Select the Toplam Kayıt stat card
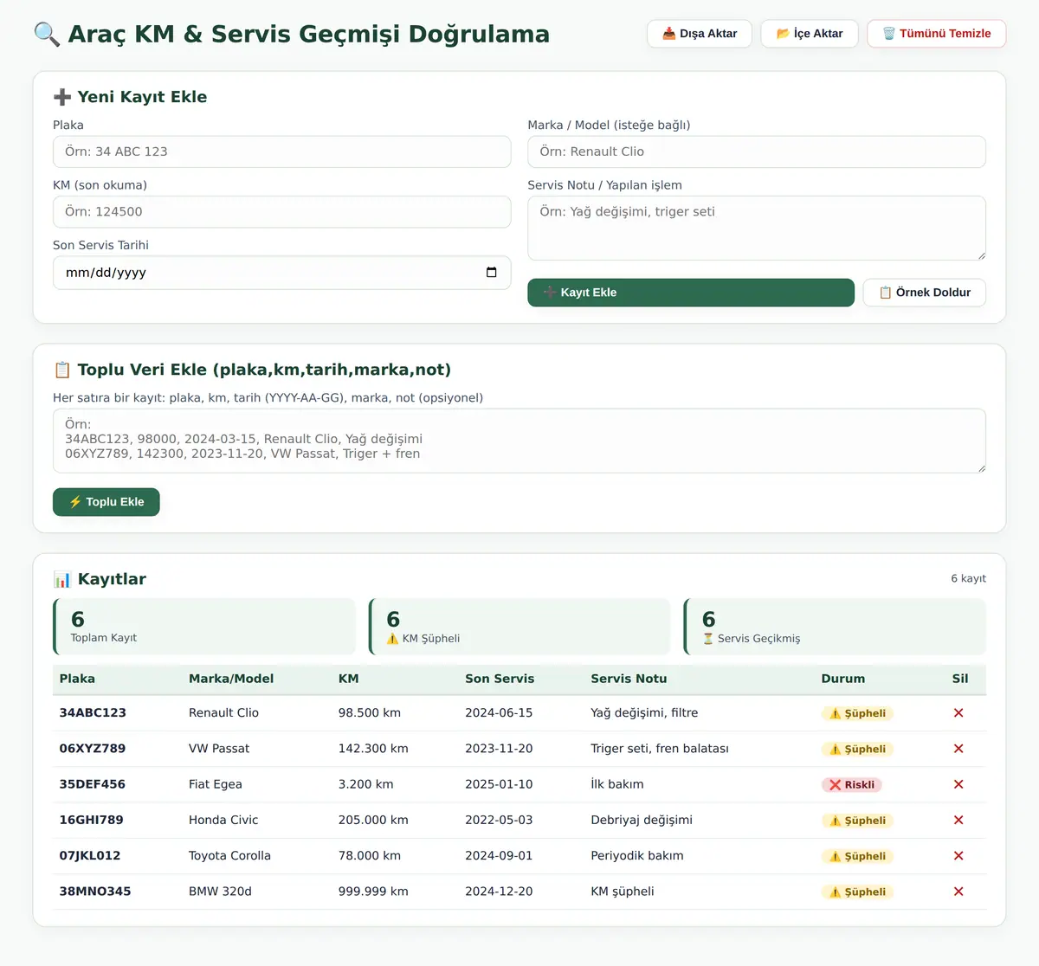The width and height of the screenshot is (1039, 966). 204,627
